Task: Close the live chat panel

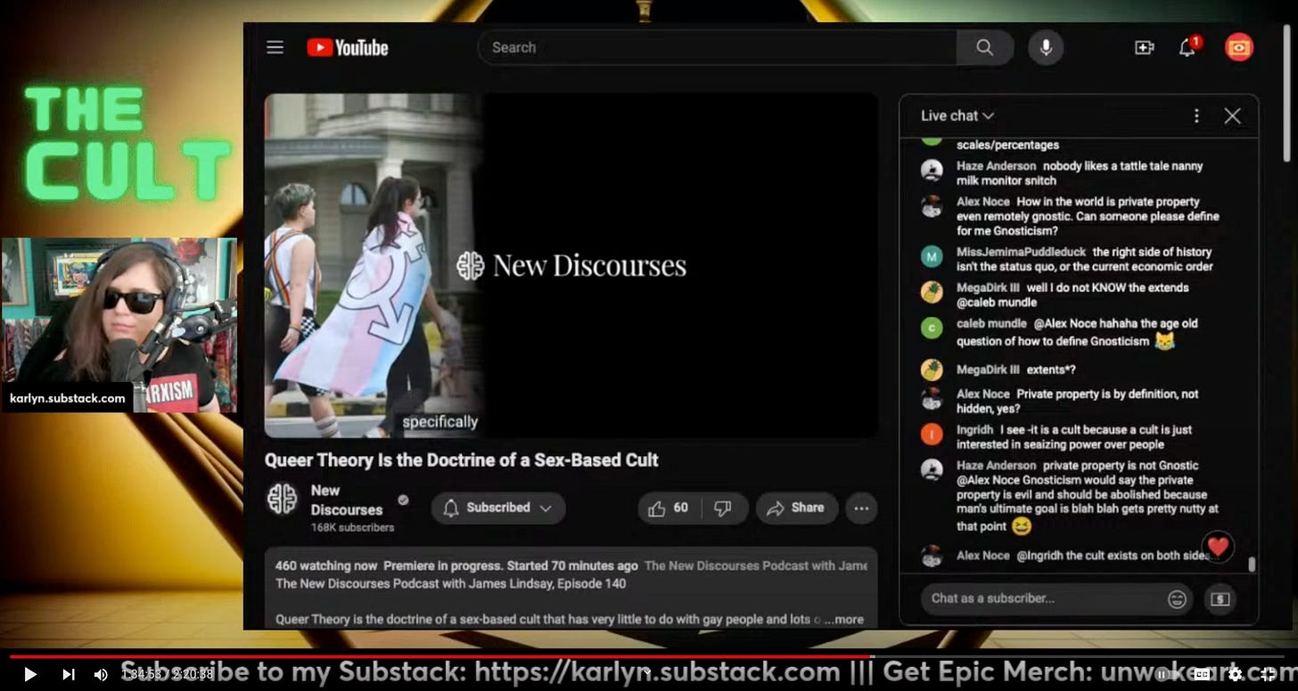Action: click(x=1232, y=116)
